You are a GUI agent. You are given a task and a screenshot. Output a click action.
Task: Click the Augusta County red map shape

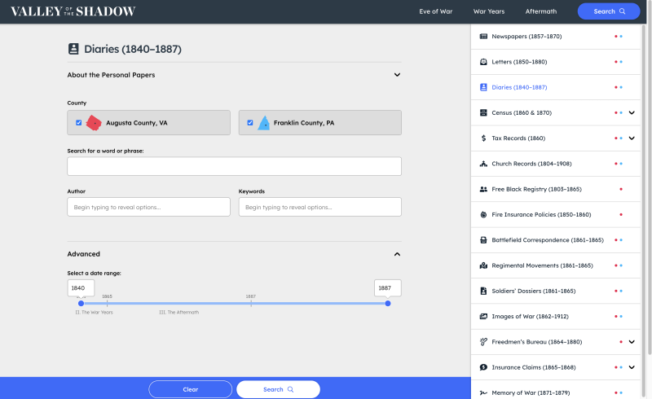[94, 123]
